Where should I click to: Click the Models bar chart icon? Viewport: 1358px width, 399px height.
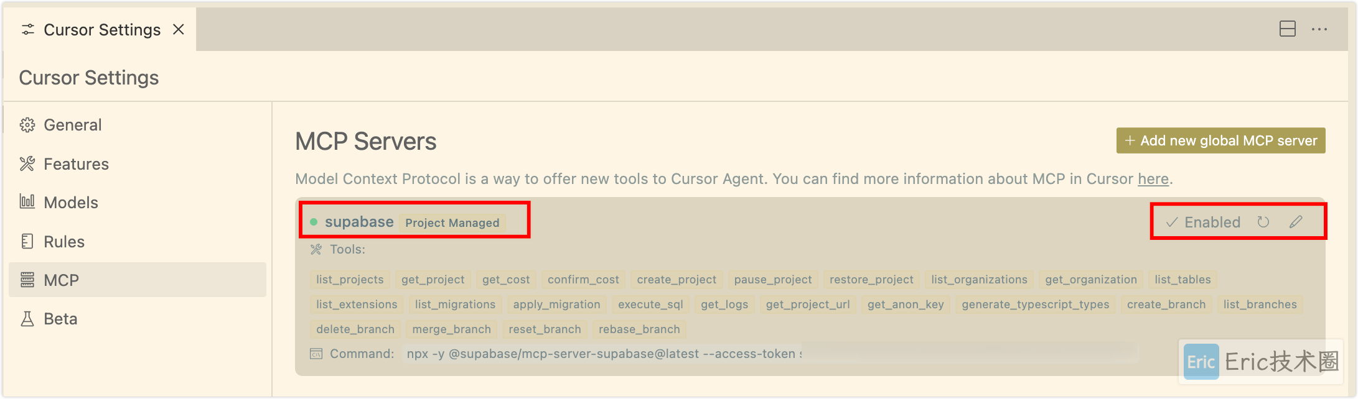(27, 202)
